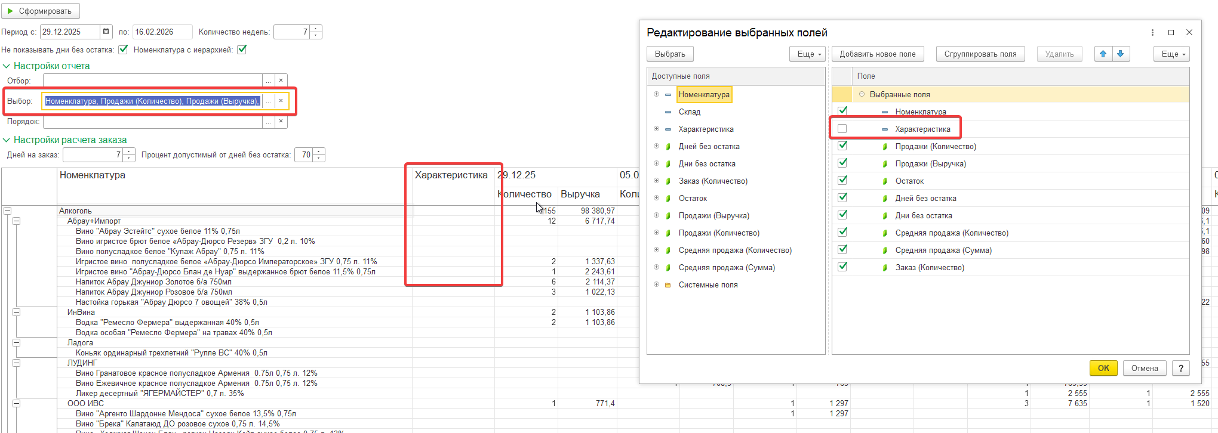Screen dimensions: 1218x433
Task: Move selected field up with blue arrow
Action: pos(1103,54)
